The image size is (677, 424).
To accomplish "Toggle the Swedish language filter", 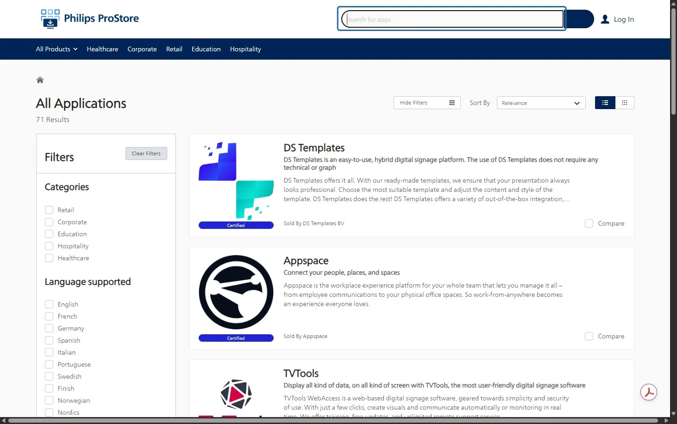I will point(49,376).
